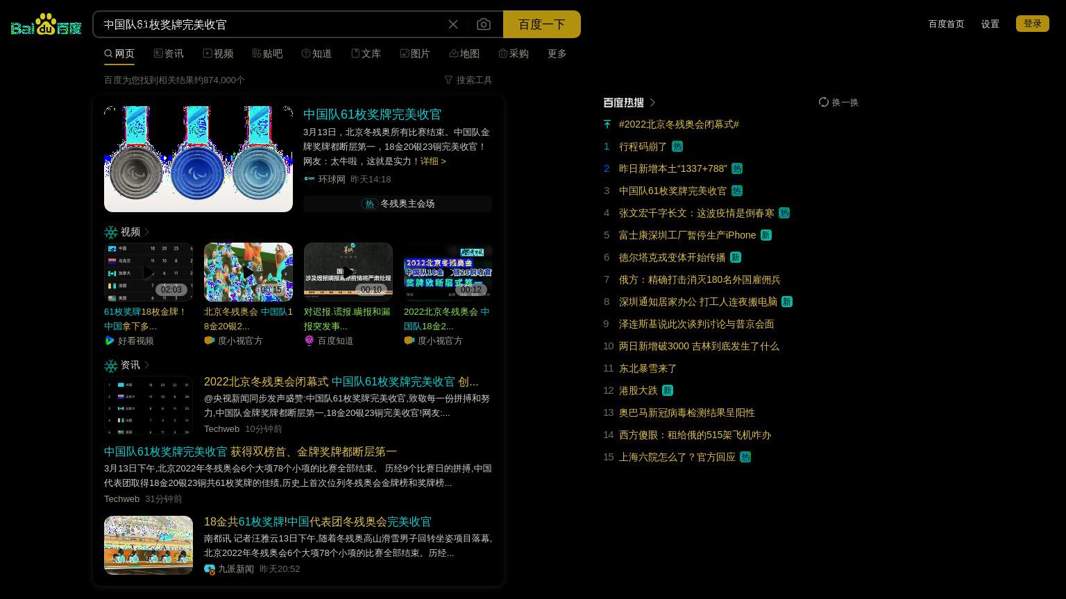Open hot search 俄方：精确打击消灭180名外国雇佣兵
This screenshot has width=1066, height=599.
click(x=700, y=279)
